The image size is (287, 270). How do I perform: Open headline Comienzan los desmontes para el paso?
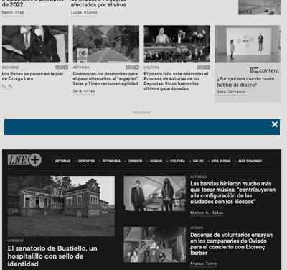click(x=105, y=78)
